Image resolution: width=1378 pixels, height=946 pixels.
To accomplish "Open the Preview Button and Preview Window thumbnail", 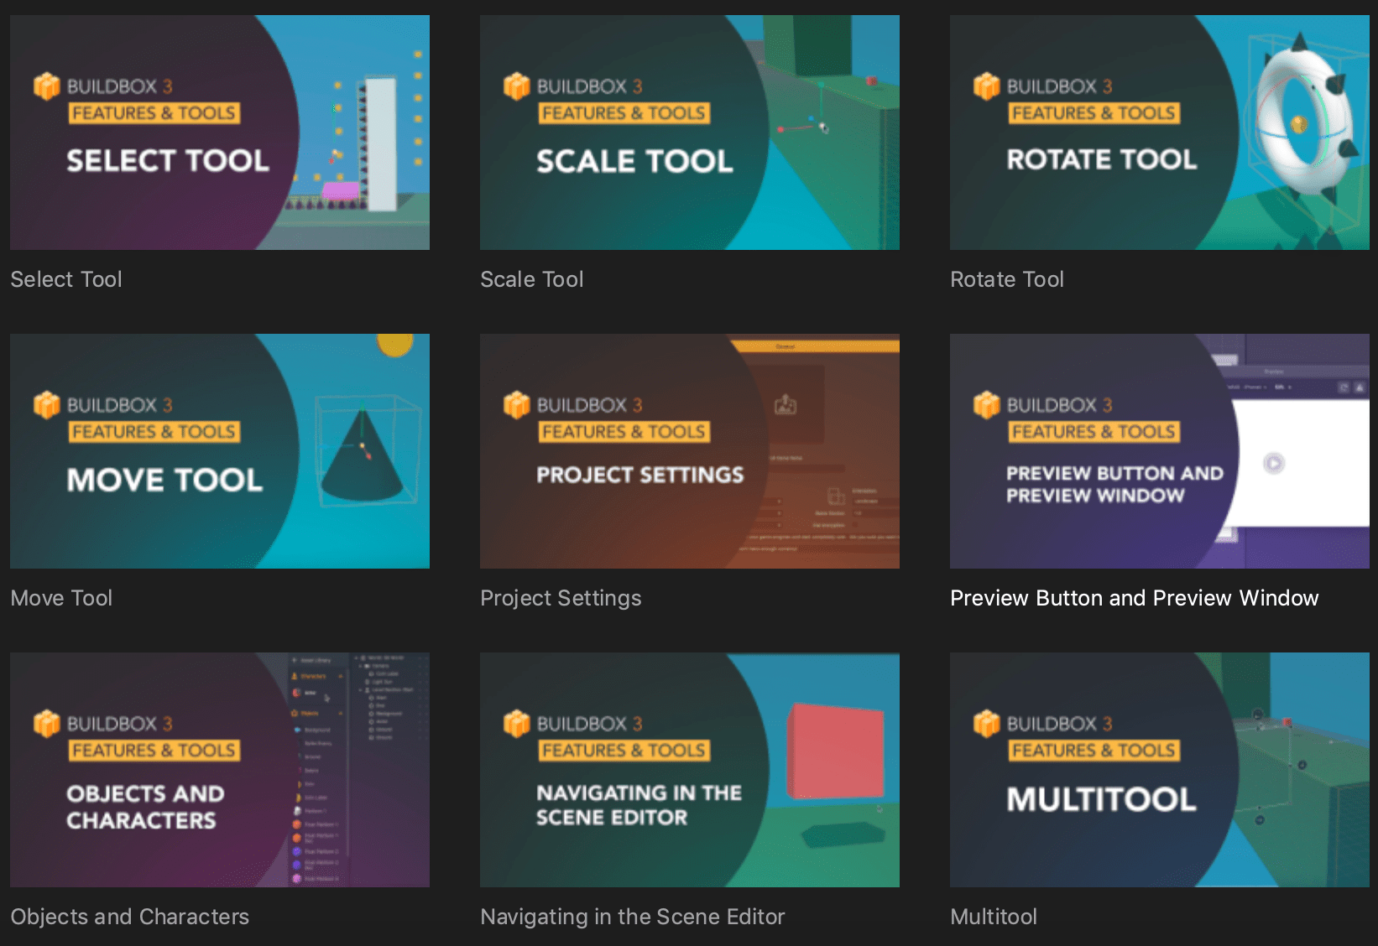I will (x=1158, y=450).
